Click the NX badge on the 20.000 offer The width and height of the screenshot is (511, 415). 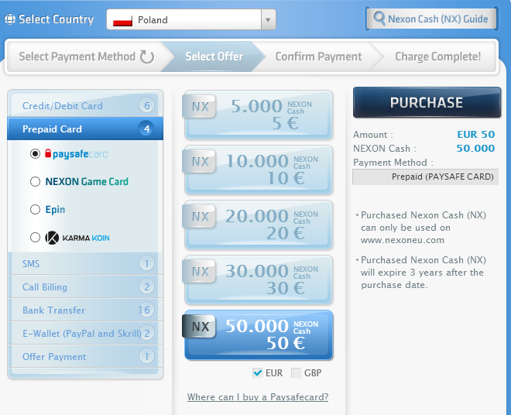(200, 217)
